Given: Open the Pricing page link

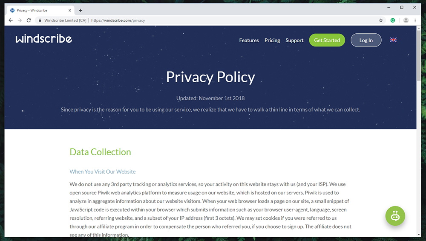Looking at the screenshot, I should pyautogui.click(x=272, y=40).
